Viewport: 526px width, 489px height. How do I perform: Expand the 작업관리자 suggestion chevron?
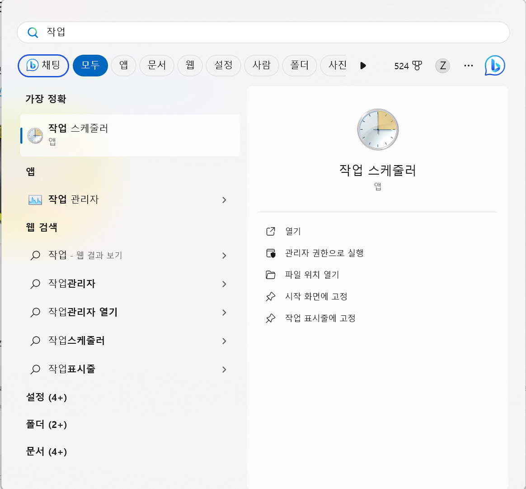(x=224, y=284)
